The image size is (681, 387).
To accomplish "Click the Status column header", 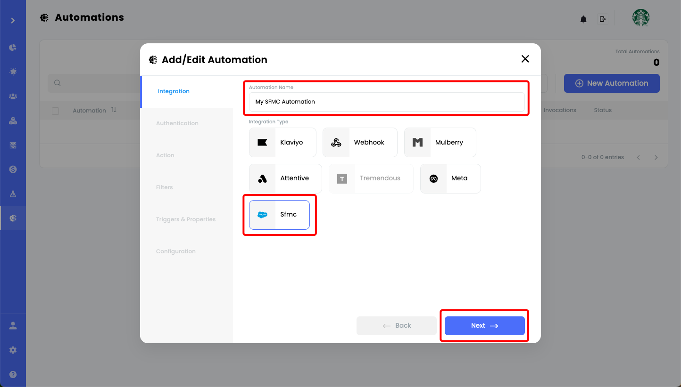I will coord(603,110).
